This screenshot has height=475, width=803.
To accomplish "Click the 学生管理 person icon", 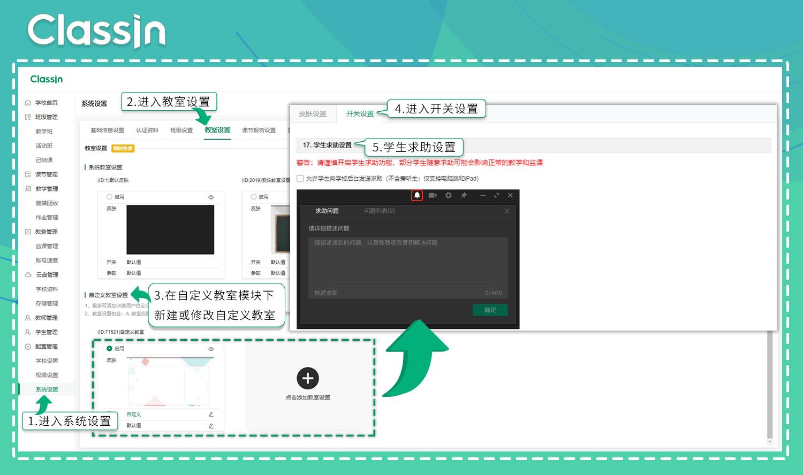I will click(x=28, y=332).
